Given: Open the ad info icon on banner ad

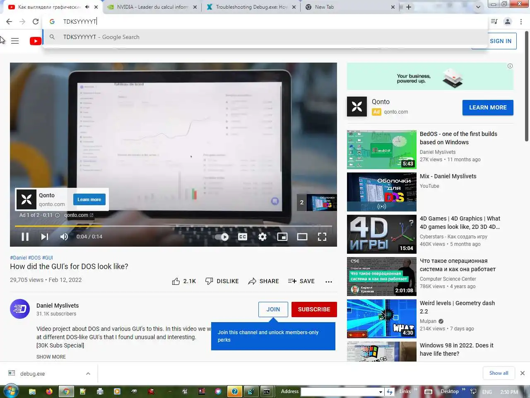Looking at the screenshot, I should 510,66.
